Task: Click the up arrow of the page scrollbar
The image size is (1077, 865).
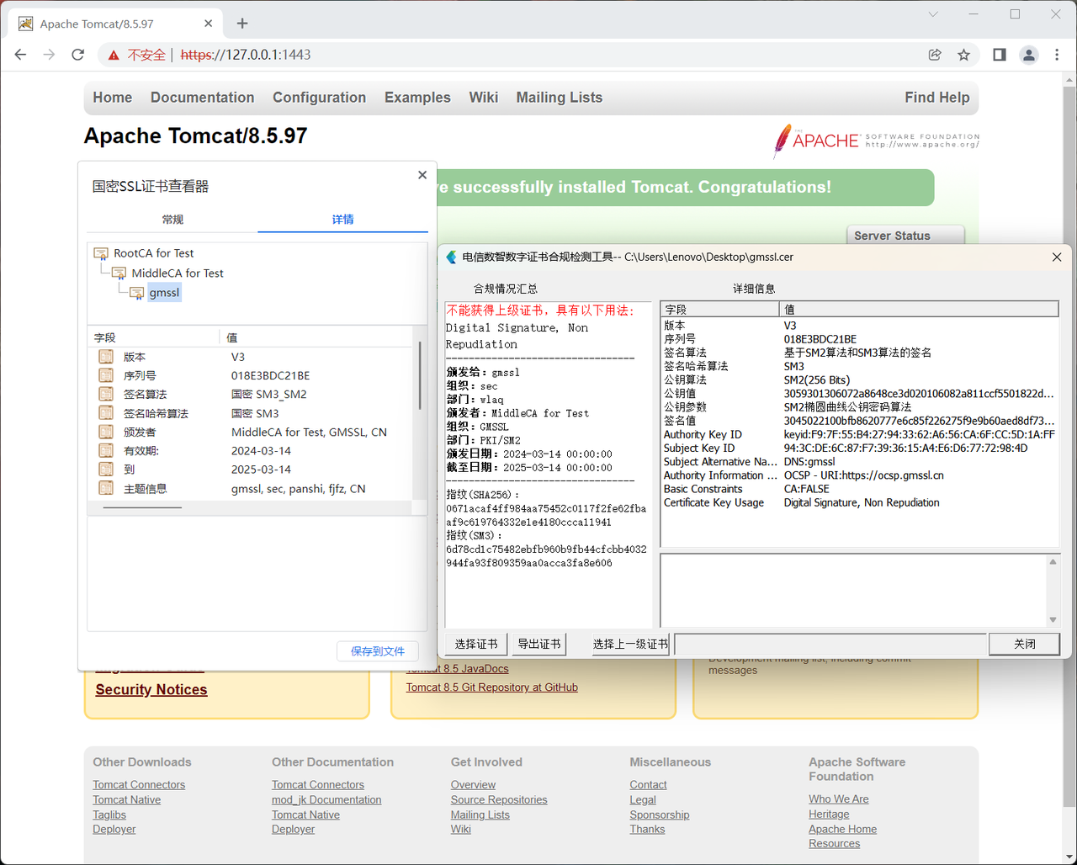Action: [x=1069, y=81]
